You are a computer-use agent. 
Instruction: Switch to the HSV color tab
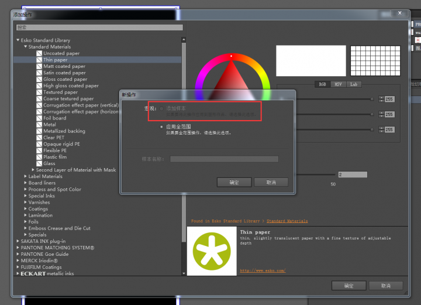click(x=338, y=84)
